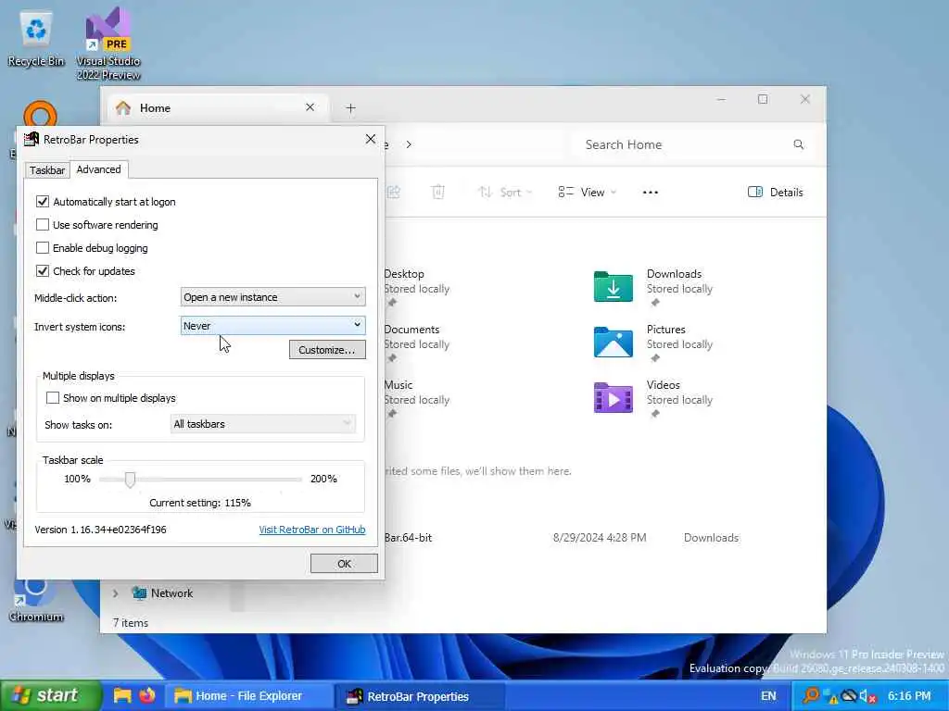Image resolution: width=949 pixels, height=711 pixels.
Task: Open the Visit RetroBar on GitHub link
Action: [x=312, y=530]
